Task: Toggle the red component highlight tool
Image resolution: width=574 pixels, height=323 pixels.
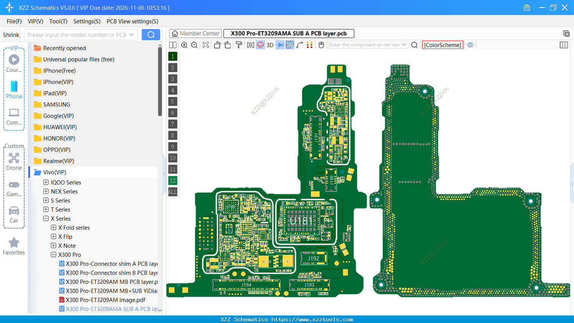Action: pos(260,45)
